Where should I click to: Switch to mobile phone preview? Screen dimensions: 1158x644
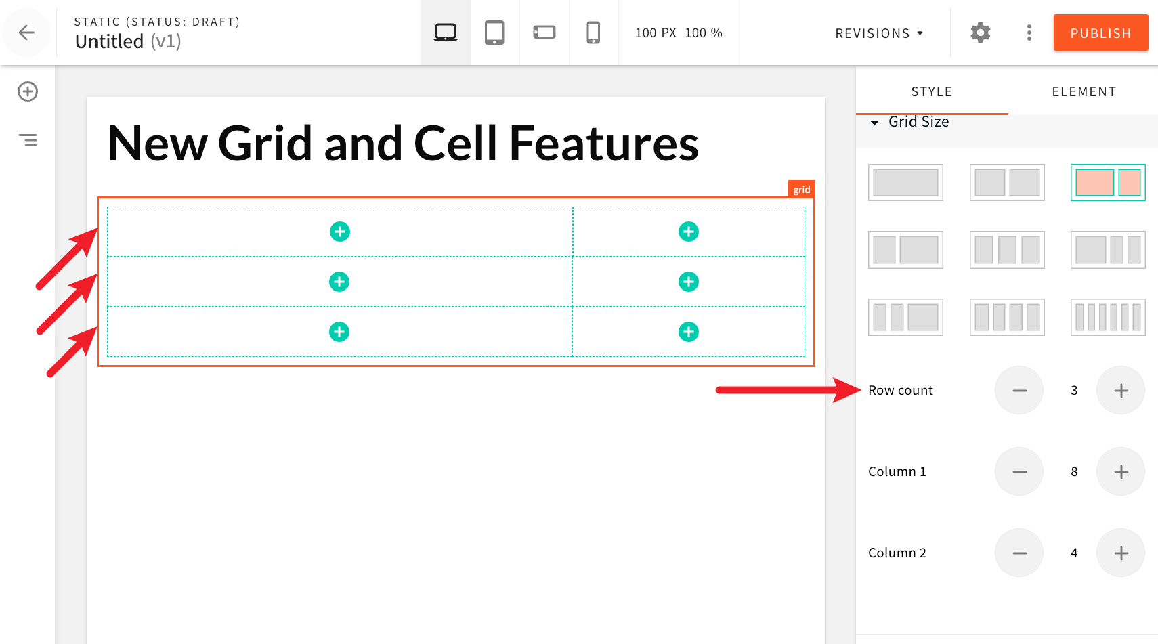[x=593, y=32]
